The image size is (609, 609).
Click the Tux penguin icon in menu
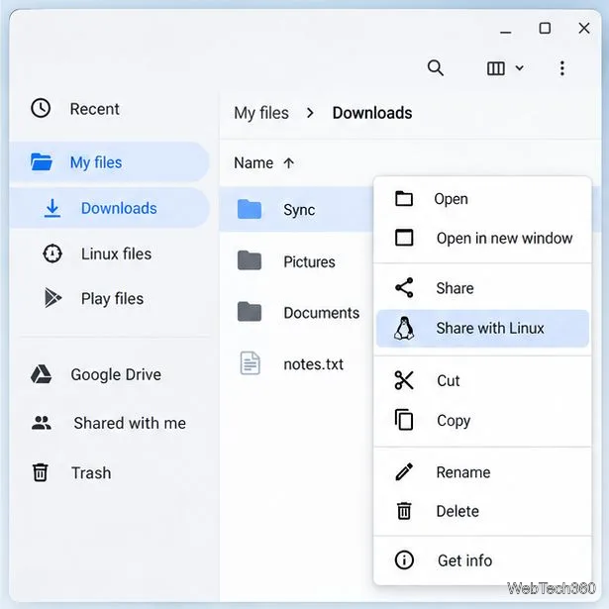[404, 328]
